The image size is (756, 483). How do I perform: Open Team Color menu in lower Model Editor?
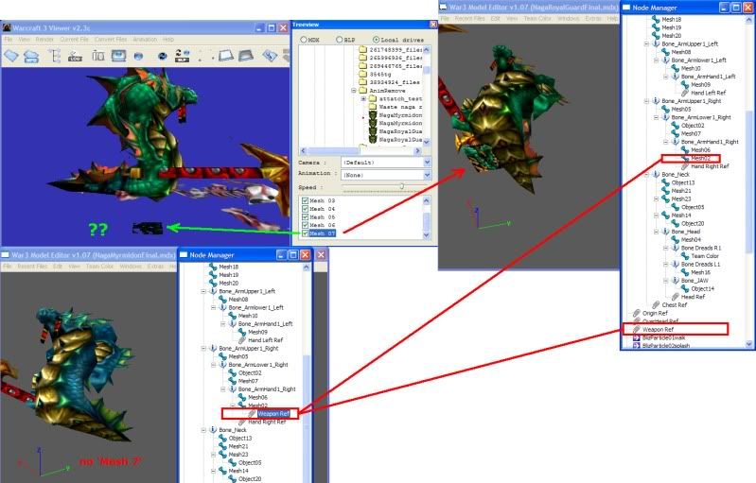point(99,267)
